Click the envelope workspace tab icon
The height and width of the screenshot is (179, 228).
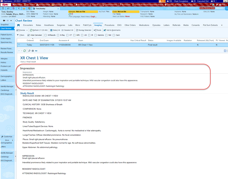click(24, 8)
